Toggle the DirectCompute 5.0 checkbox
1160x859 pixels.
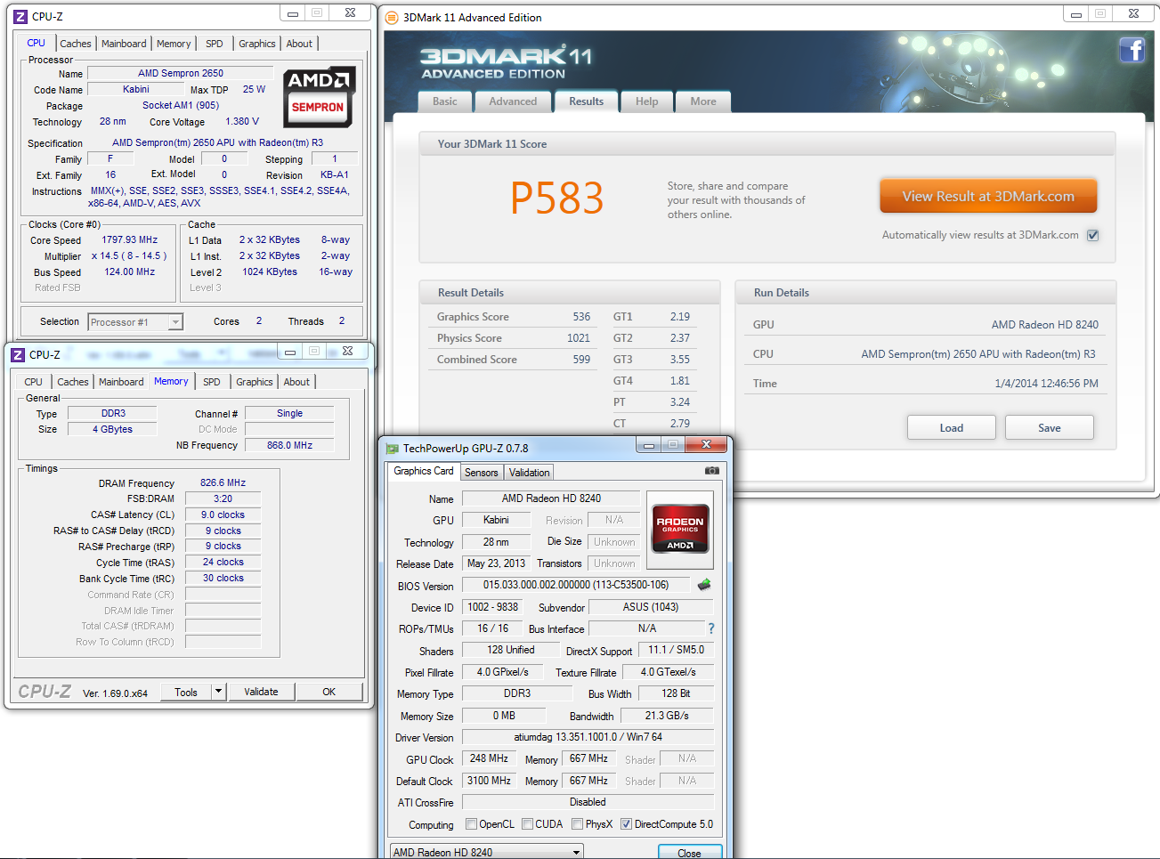point(627,824)
